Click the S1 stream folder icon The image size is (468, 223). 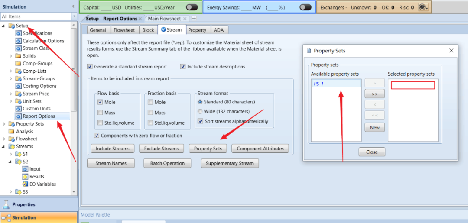click(18, 154)
